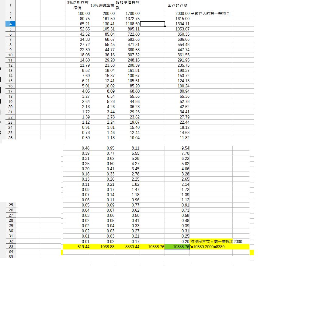The image size is (320, 321).
Task: Click the 超額準備轉放款 header cell
Action: coord(127,5)
